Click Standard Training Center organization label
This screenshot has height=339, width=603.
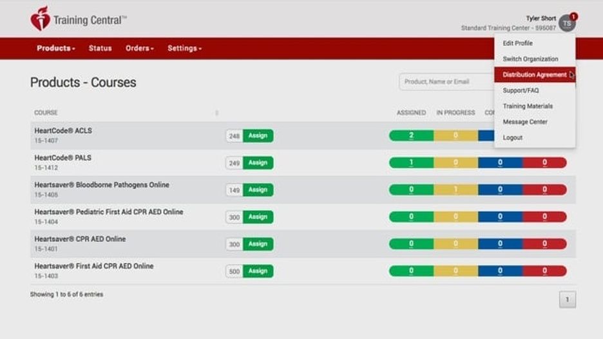[508, 28]
